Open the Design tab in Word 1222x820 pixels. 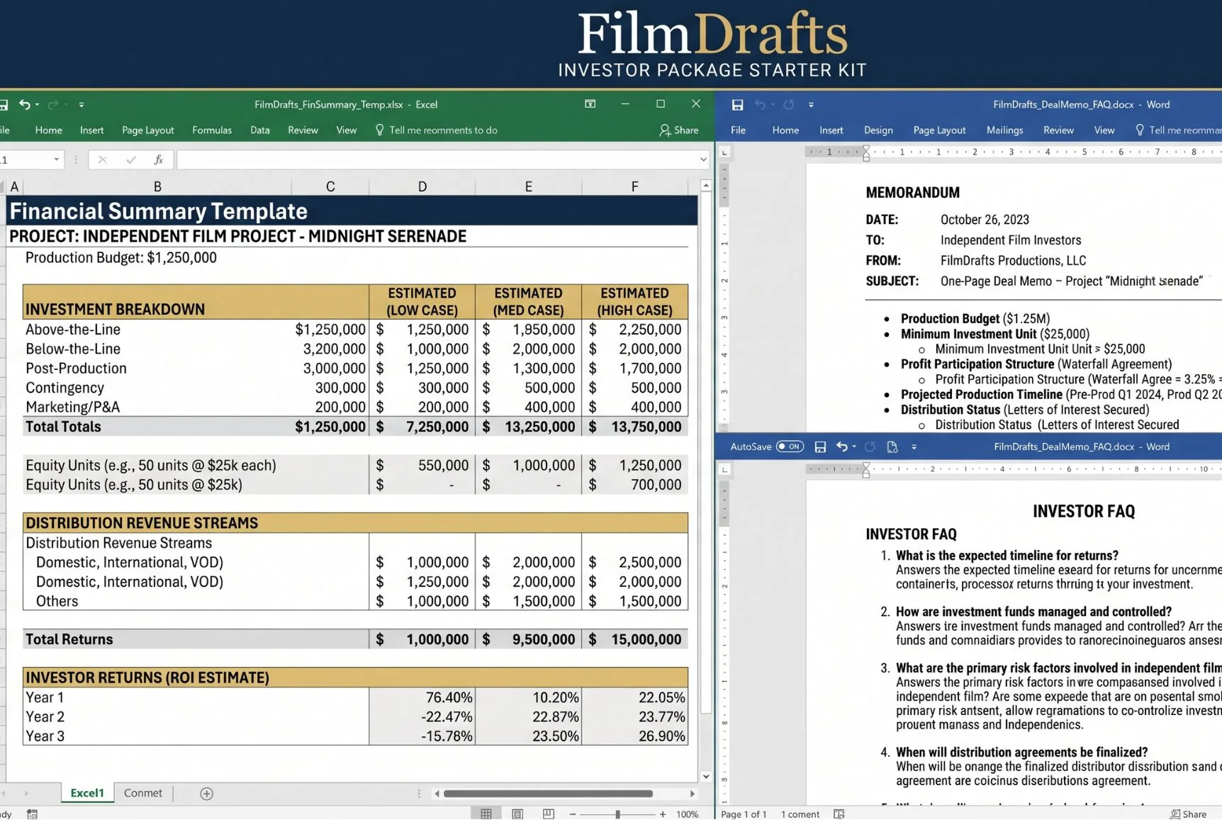click(x=878, y=130)
